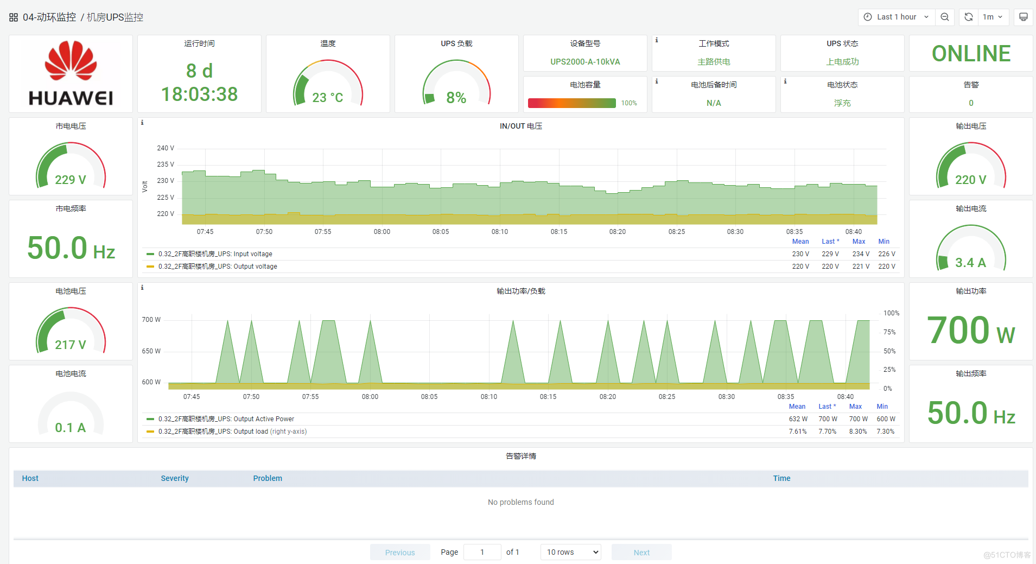Sort alert table by Severity column
Screen dimensions: 1036x564
(x=175, y=478)
